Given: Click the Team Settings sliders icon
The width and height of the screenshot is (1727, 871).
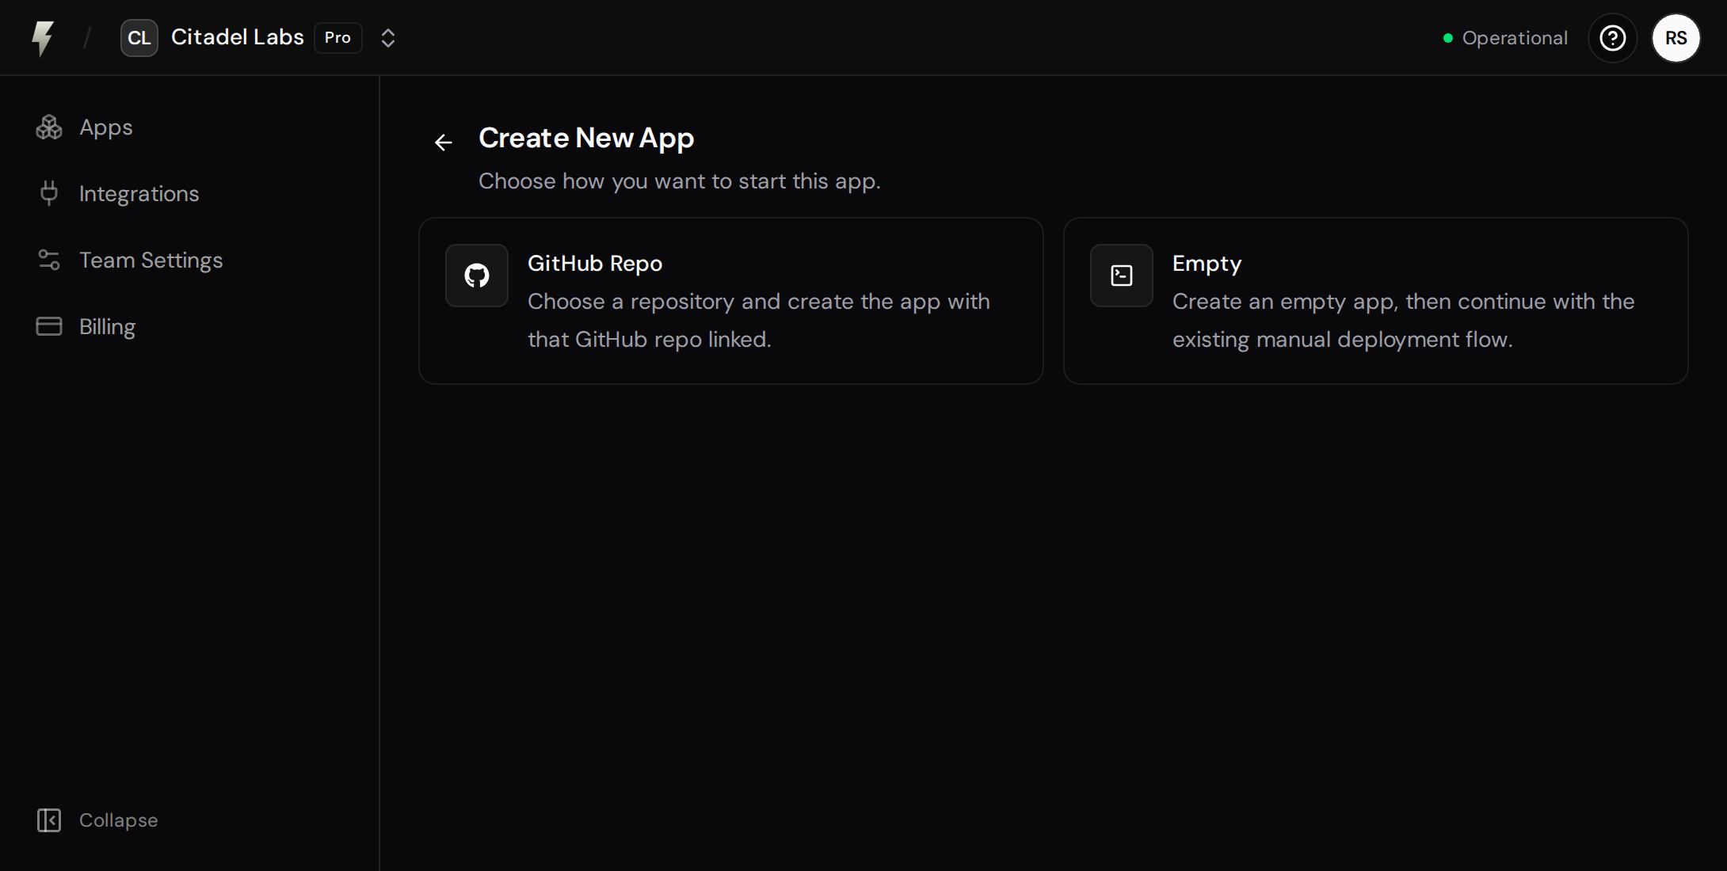Looking at the screenshot, I should point(49,261).
